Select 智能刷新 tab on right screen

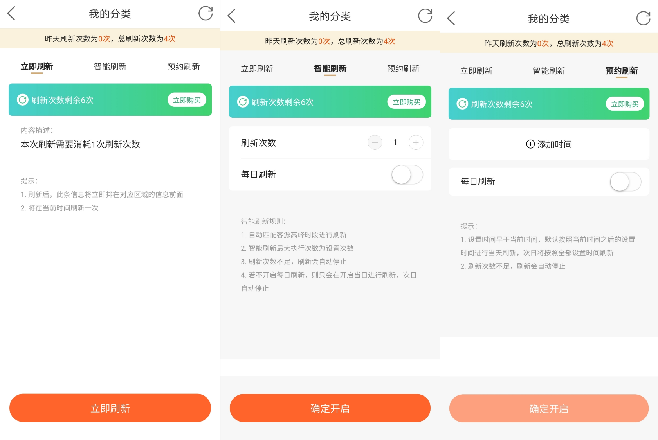coord(549,71)
